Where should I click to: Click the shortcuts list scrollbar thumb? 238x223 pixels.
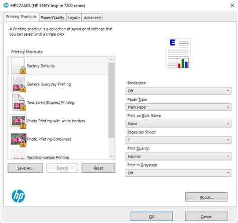(111, 100)
